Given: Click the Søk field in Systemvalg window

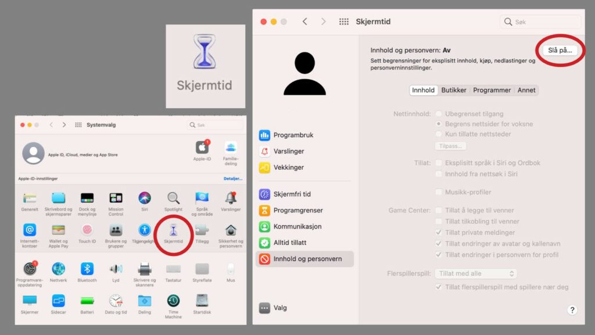Looking at the screenshot, I should (215, 125).
